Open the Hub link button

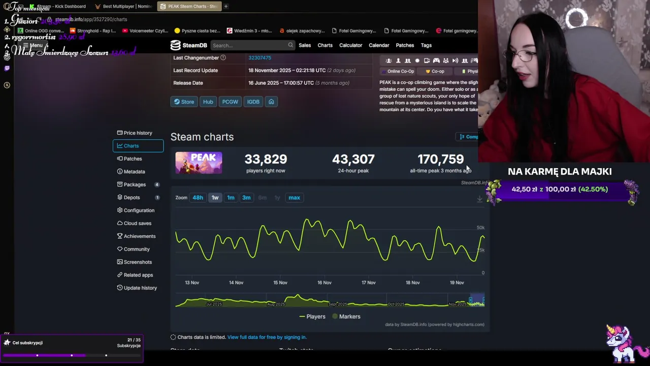pyautogui.click(x=208, y=102)
